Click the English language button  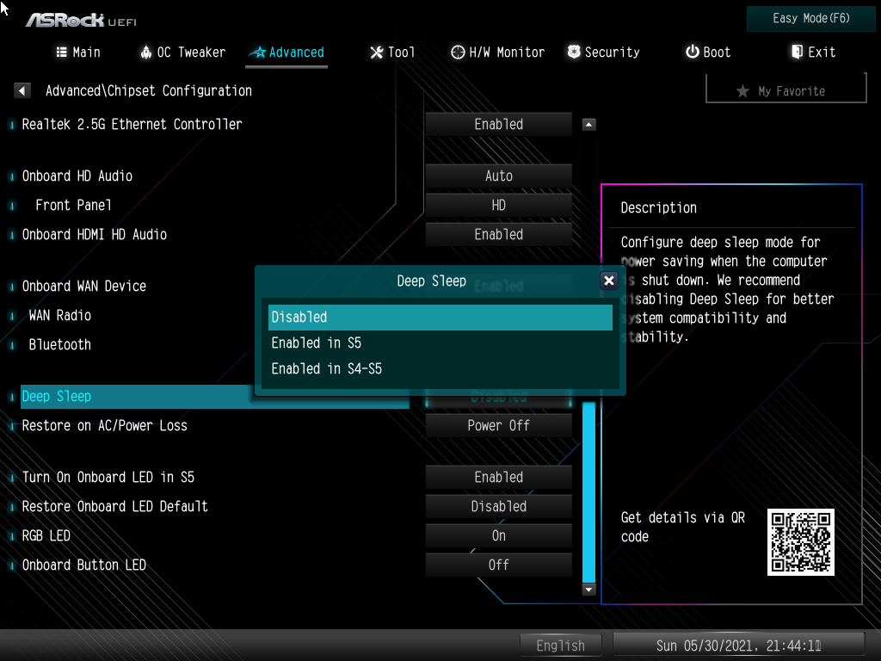pos(561,646)
